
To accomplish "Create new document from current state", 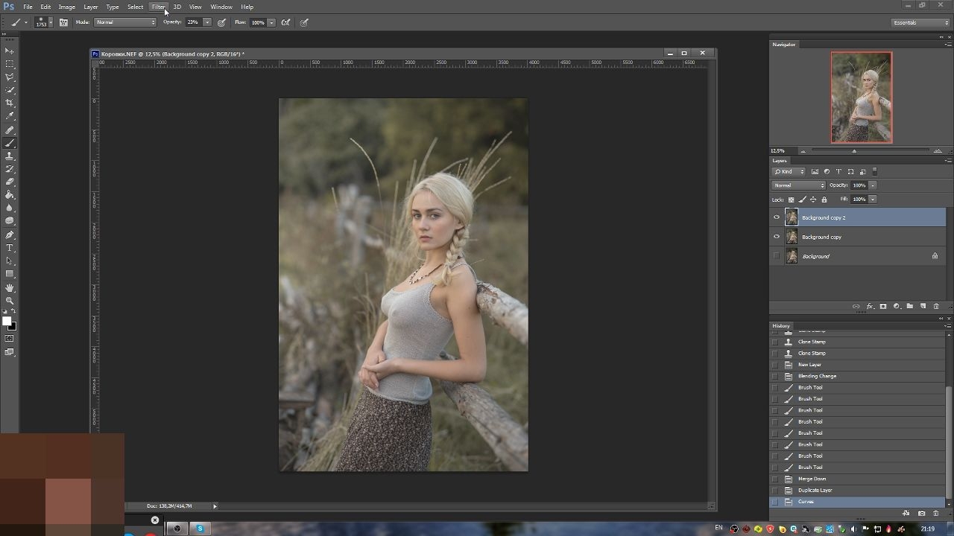I will tap(906, 513).
